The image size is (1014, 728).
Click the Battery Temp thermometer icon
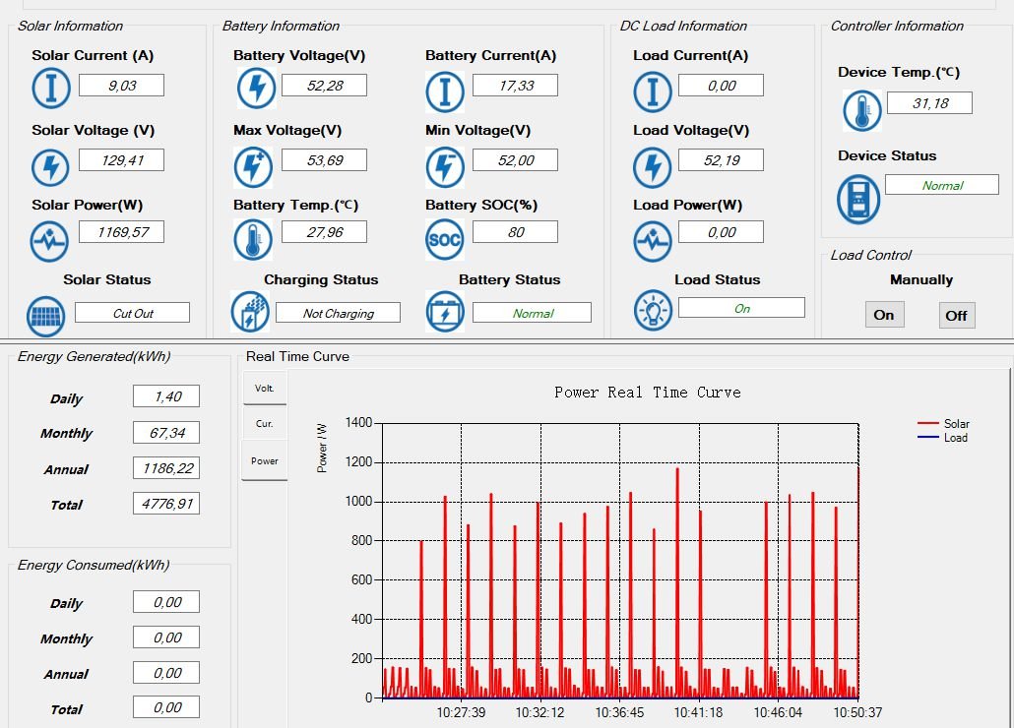(253, 239)
